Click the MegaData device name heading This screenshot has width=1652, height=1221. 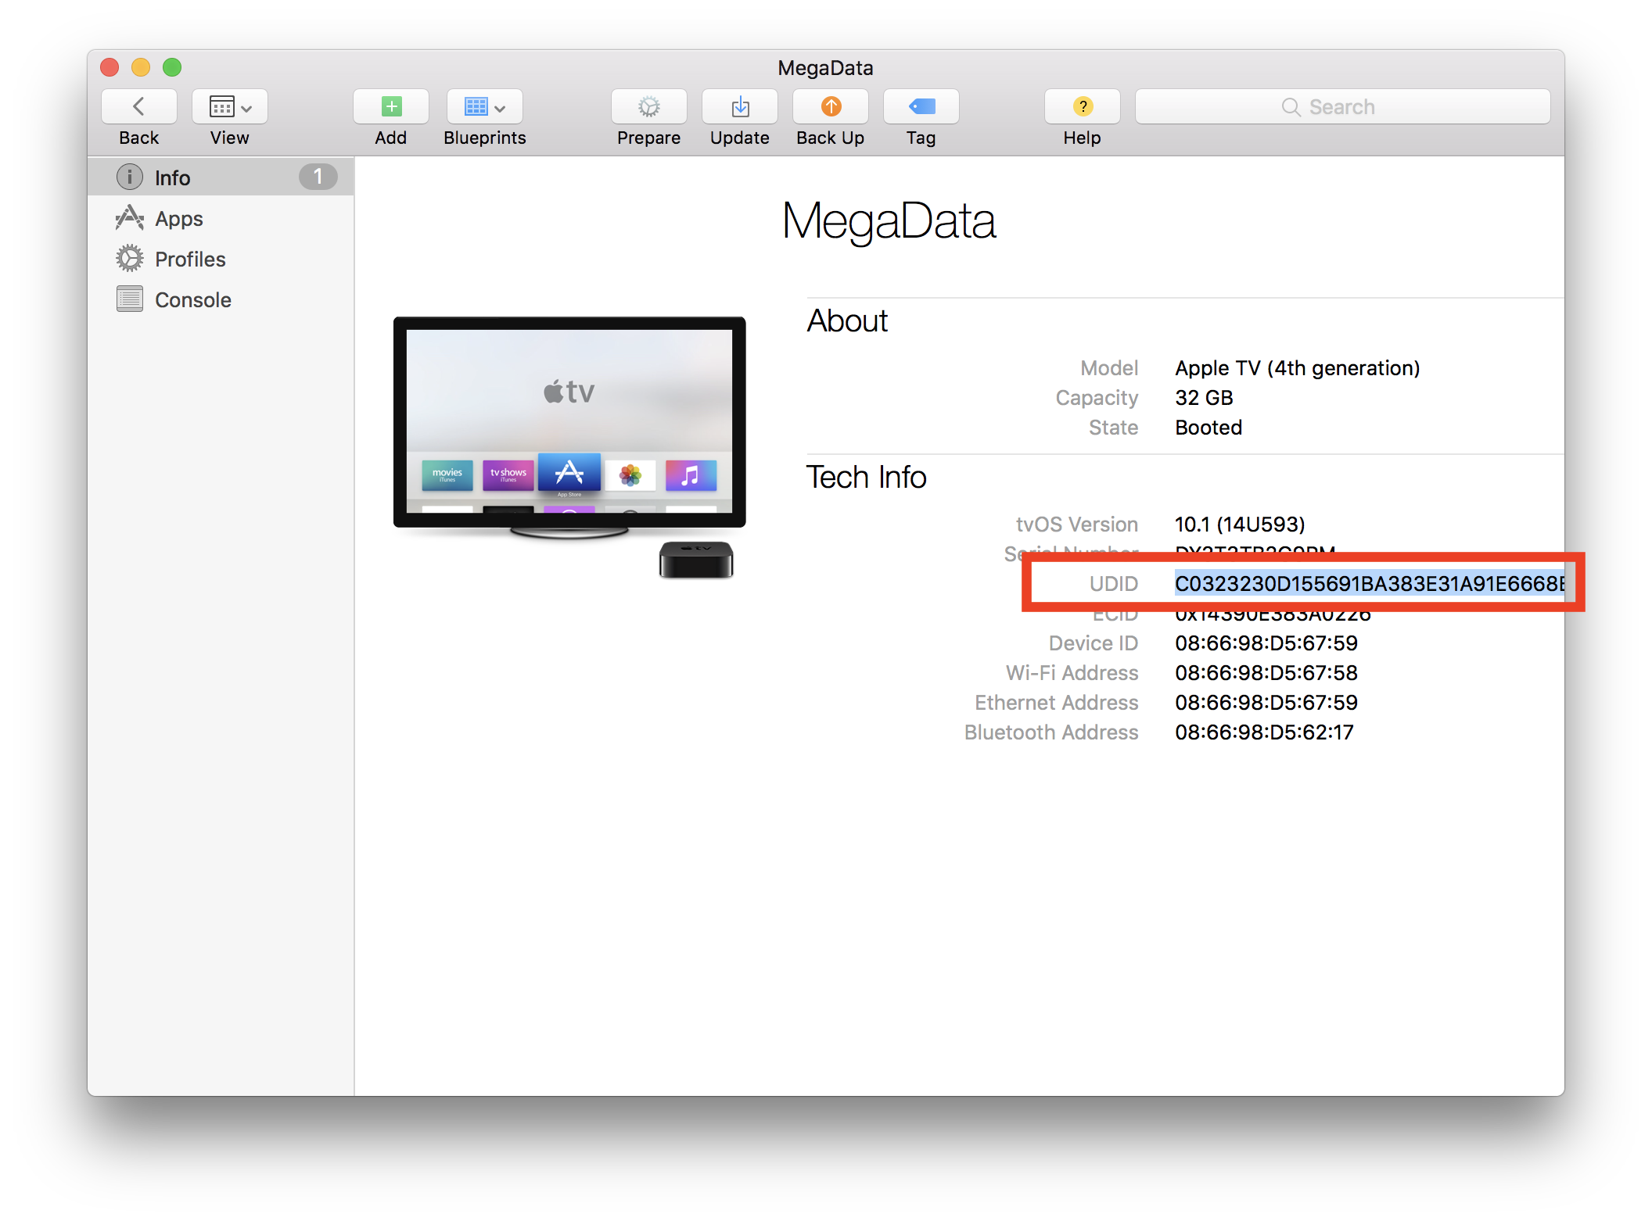[889, 221]
